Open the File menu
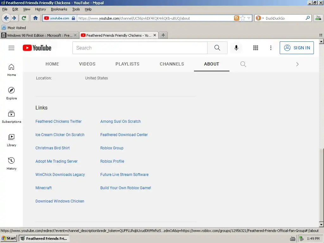The height and width of the screenshot is (243, 324). pos(5,9)
